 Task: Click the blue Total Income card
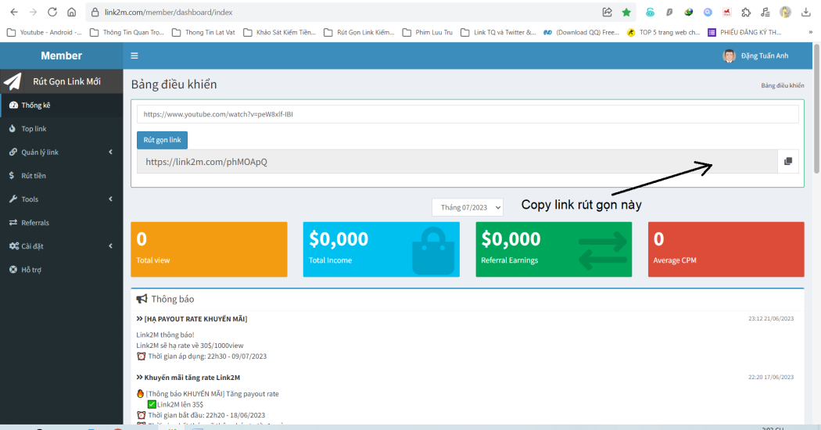[x=382, y=249]
